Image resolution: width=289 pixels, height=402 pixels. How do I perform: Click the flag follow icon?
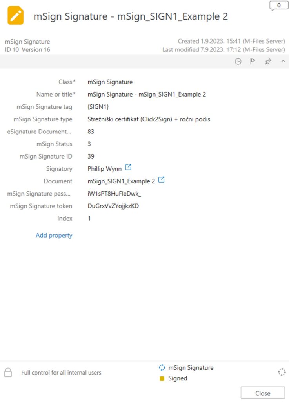click(x=253, y=61)
